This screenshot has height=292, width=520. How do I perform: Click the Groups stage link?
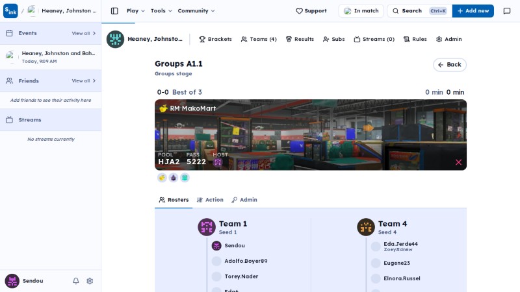[173, 74]
